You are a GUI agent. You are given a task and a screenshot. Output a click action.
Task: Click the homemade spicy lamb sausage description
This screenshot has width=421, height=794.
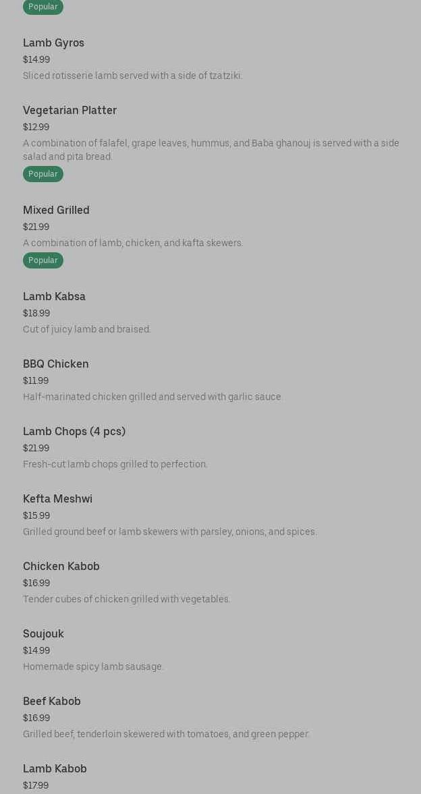(93, 667)
